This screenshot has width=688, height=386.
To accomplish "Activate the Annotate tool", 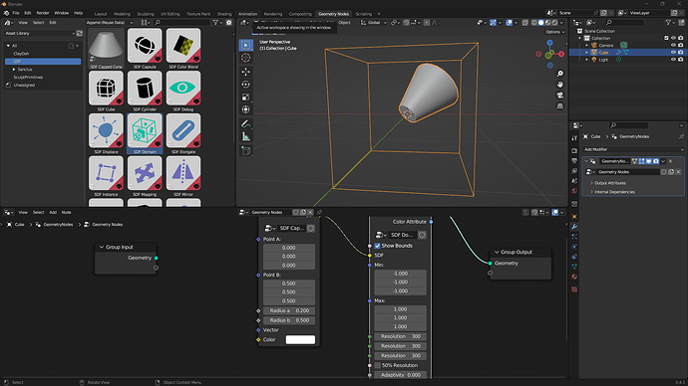I will point(245,123).
